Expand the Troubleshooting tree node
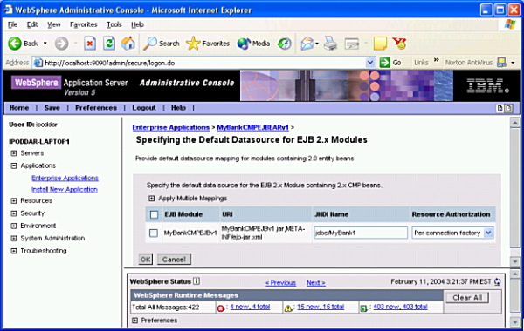The width and height of the screenshot is (524, 331). [x=14, y=251]
